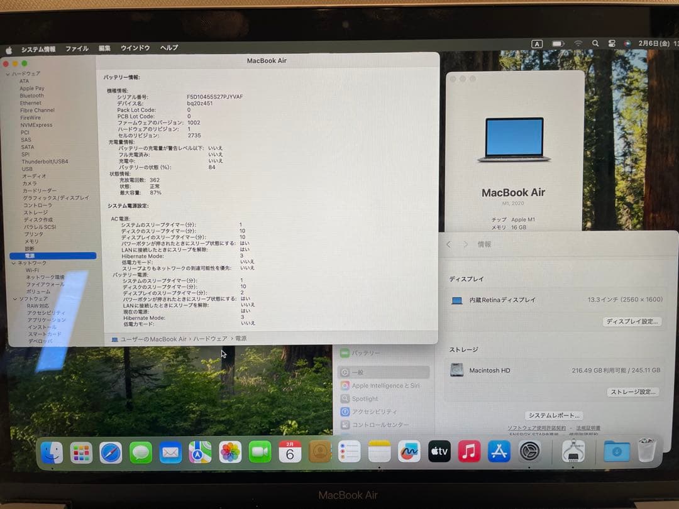The height and width of the screenshot is (509, 679).
Task: Open Calendar showing date 6
Action: point(290,452)
